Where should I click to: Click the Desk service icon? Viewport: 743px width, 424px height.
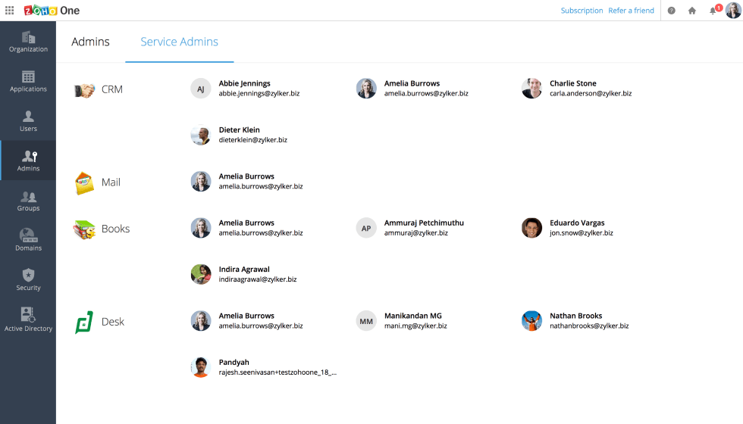point(84,323)
